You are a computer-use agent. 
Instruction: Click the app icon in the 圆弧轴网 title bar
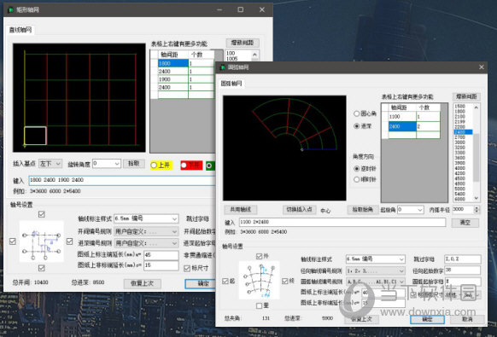pyautogui.click(x=223, y=67)
